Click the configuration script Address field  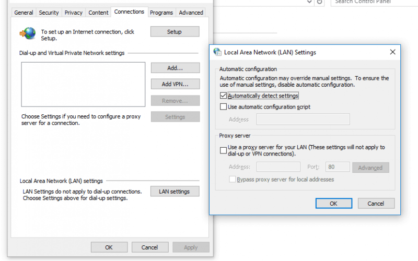303,120
